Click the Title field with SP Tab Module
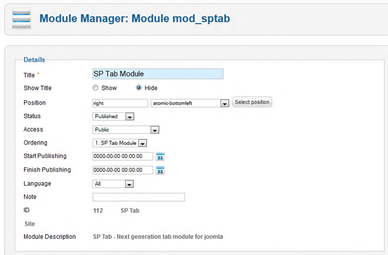 158,74
